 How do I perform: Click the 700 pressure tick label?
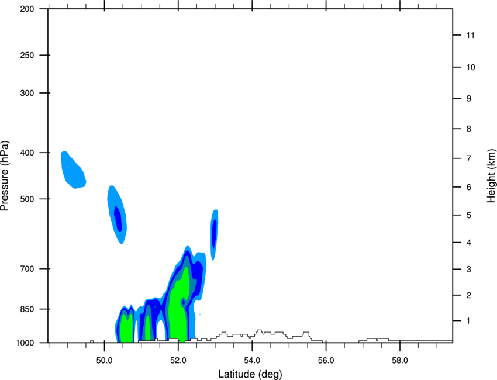click(x=27, y=269)
